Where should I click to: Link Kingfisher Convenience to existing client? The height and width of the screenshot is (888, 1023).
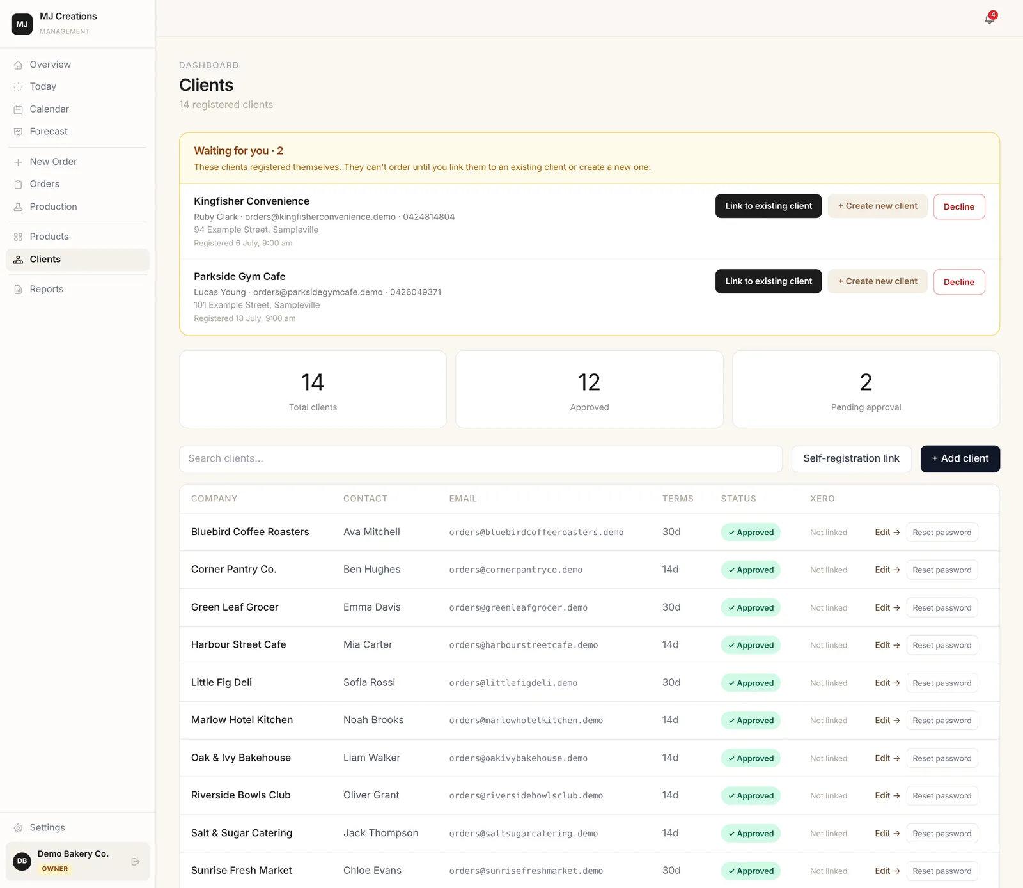[x=769, y=206]
